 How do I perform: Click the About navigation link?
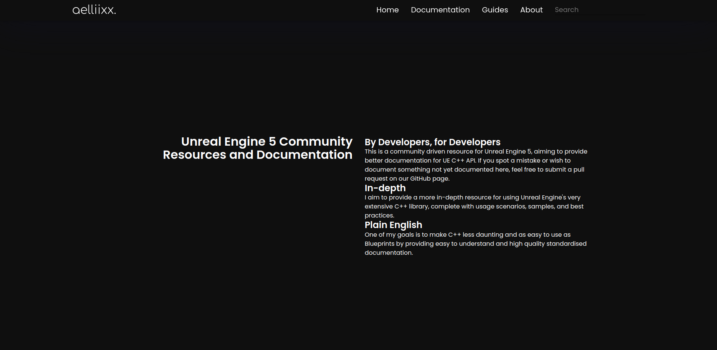(531, 10)
